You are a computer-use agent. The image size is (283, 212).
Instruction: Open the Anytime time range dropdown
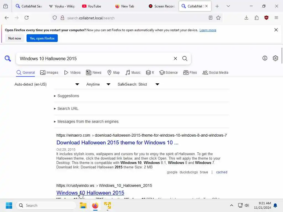coord(98,84)
